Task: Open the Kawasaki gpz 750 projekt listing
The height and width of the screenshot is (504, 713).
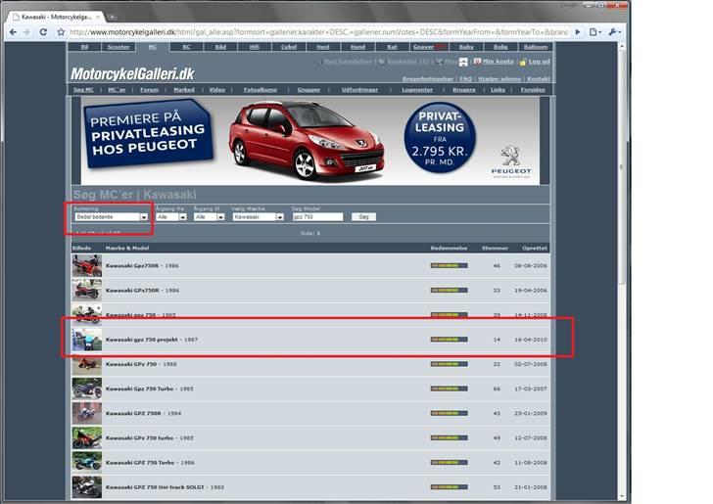Action: [x=144, y=340]
